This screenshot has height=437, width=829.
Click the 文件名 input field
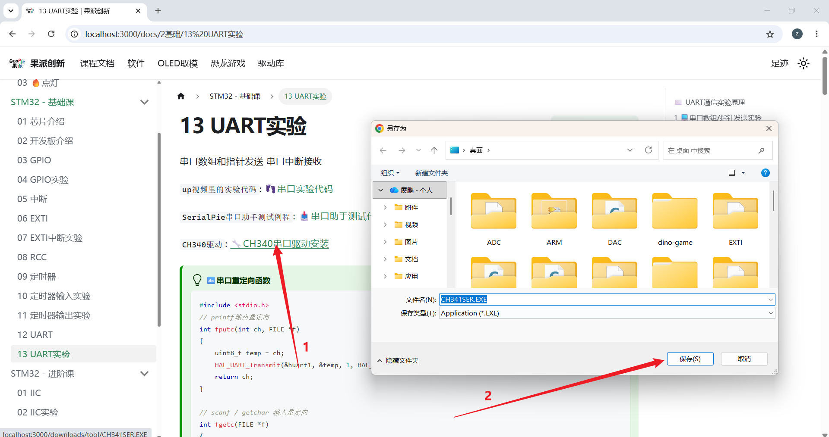click(x=607, y=300)
